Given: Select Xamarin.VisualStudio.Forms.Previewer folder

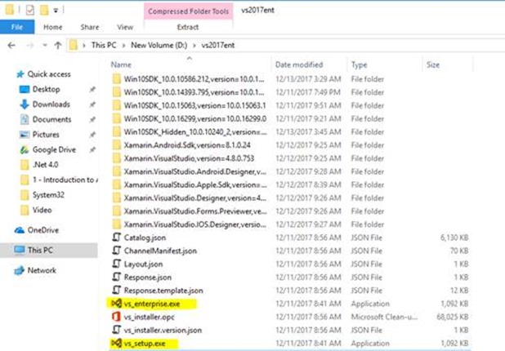Looking at the screenshot, I should (x=195, y=211).
